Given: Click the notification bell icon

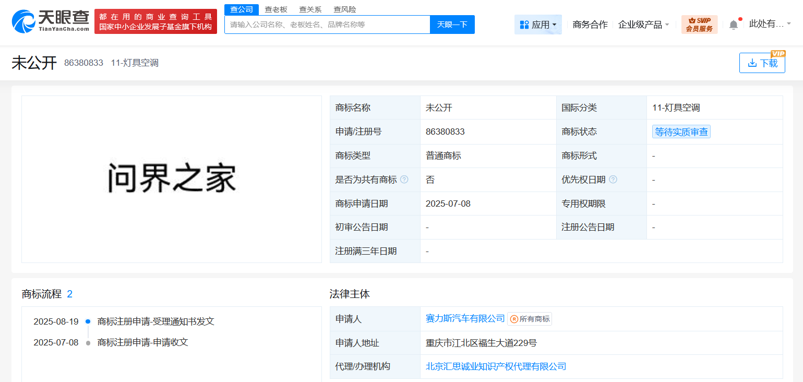Looking at the screenshot, I should click(x=734, y=25).
